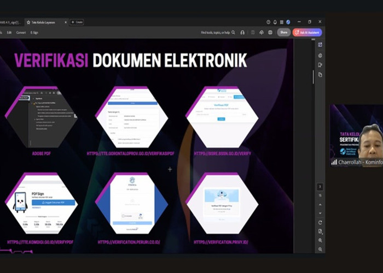Click the print icon in toolbar

[x=270, y=32]
